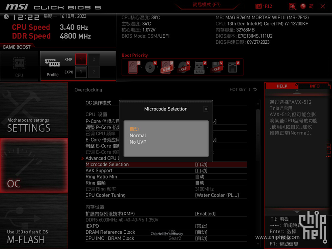Click the Overclocking page title
This screenshot has width=332, height=249.
88,90
